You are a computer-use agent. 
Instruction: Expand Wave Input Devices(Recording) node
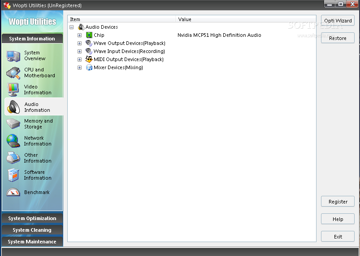79,51
